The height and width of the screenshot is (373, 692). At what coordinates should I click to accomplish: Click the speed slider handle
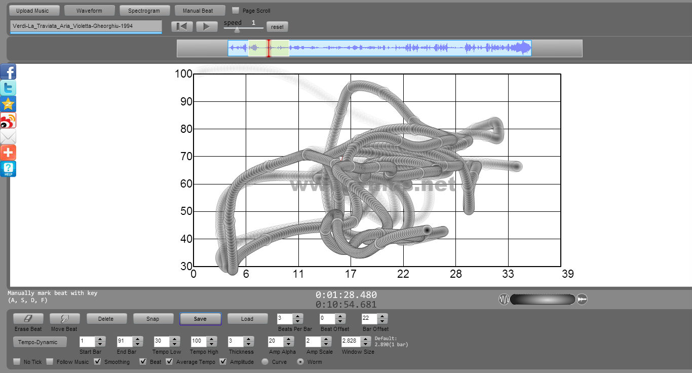[x=237, y=30]
